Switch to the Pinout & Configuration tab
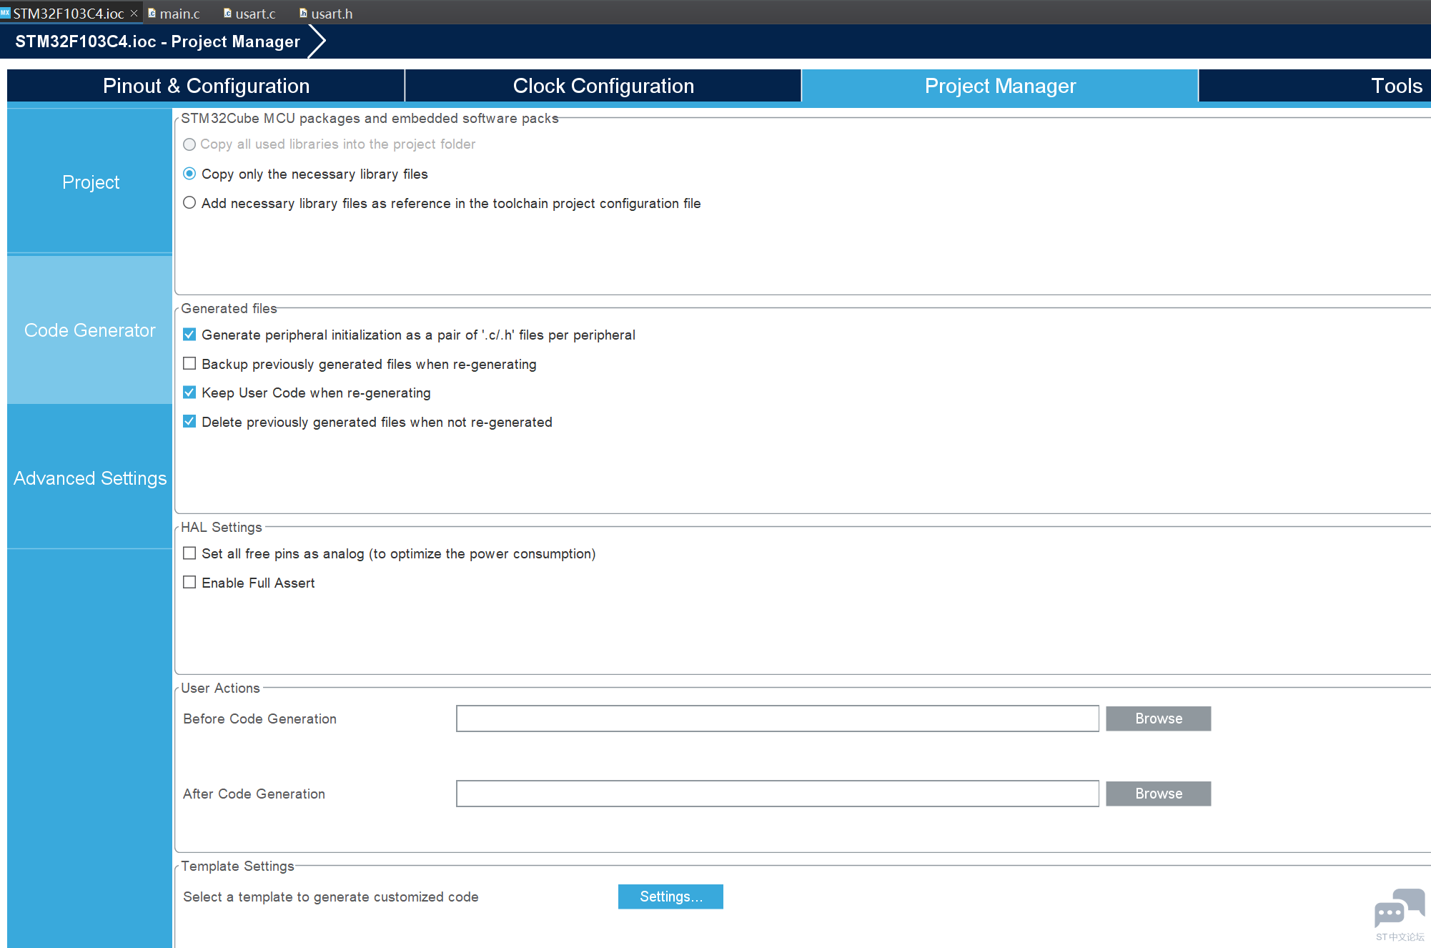 coord(206,85)
